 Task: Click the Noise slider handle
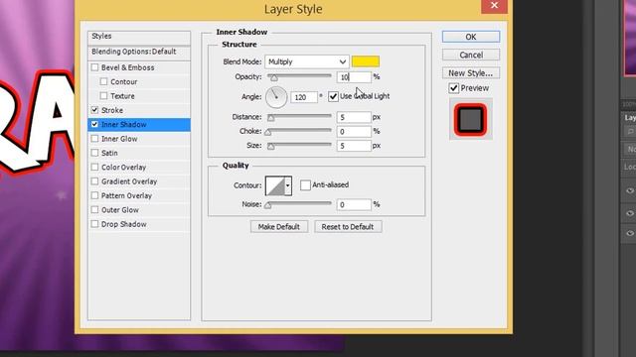pos(267,205)
